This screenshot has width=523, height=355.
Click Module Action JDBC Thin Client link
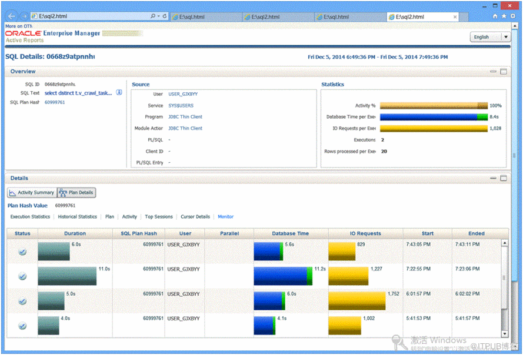click(x=185, y=128)
